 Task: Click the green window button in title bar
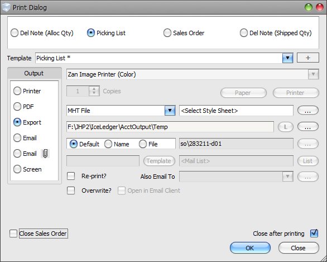[309, 7]
